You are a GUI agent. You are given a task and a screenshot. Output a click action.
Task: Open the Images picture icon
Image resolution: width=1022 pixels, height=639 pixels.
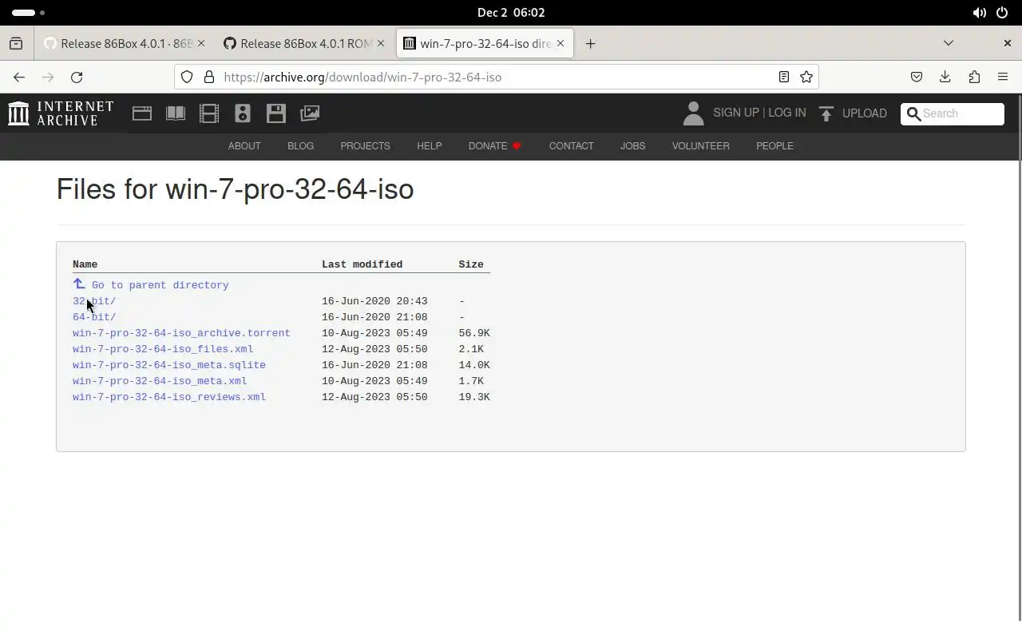310,113
